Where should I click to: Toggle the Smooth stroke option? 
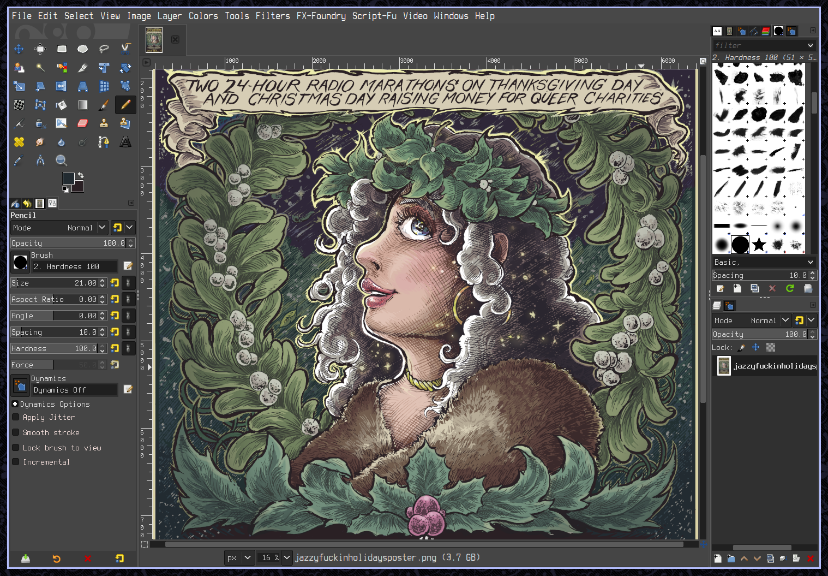16,432
